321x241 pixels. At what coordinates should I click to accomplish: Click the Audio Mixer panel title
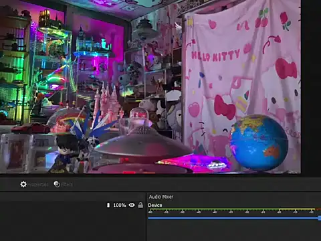point(161,197)
